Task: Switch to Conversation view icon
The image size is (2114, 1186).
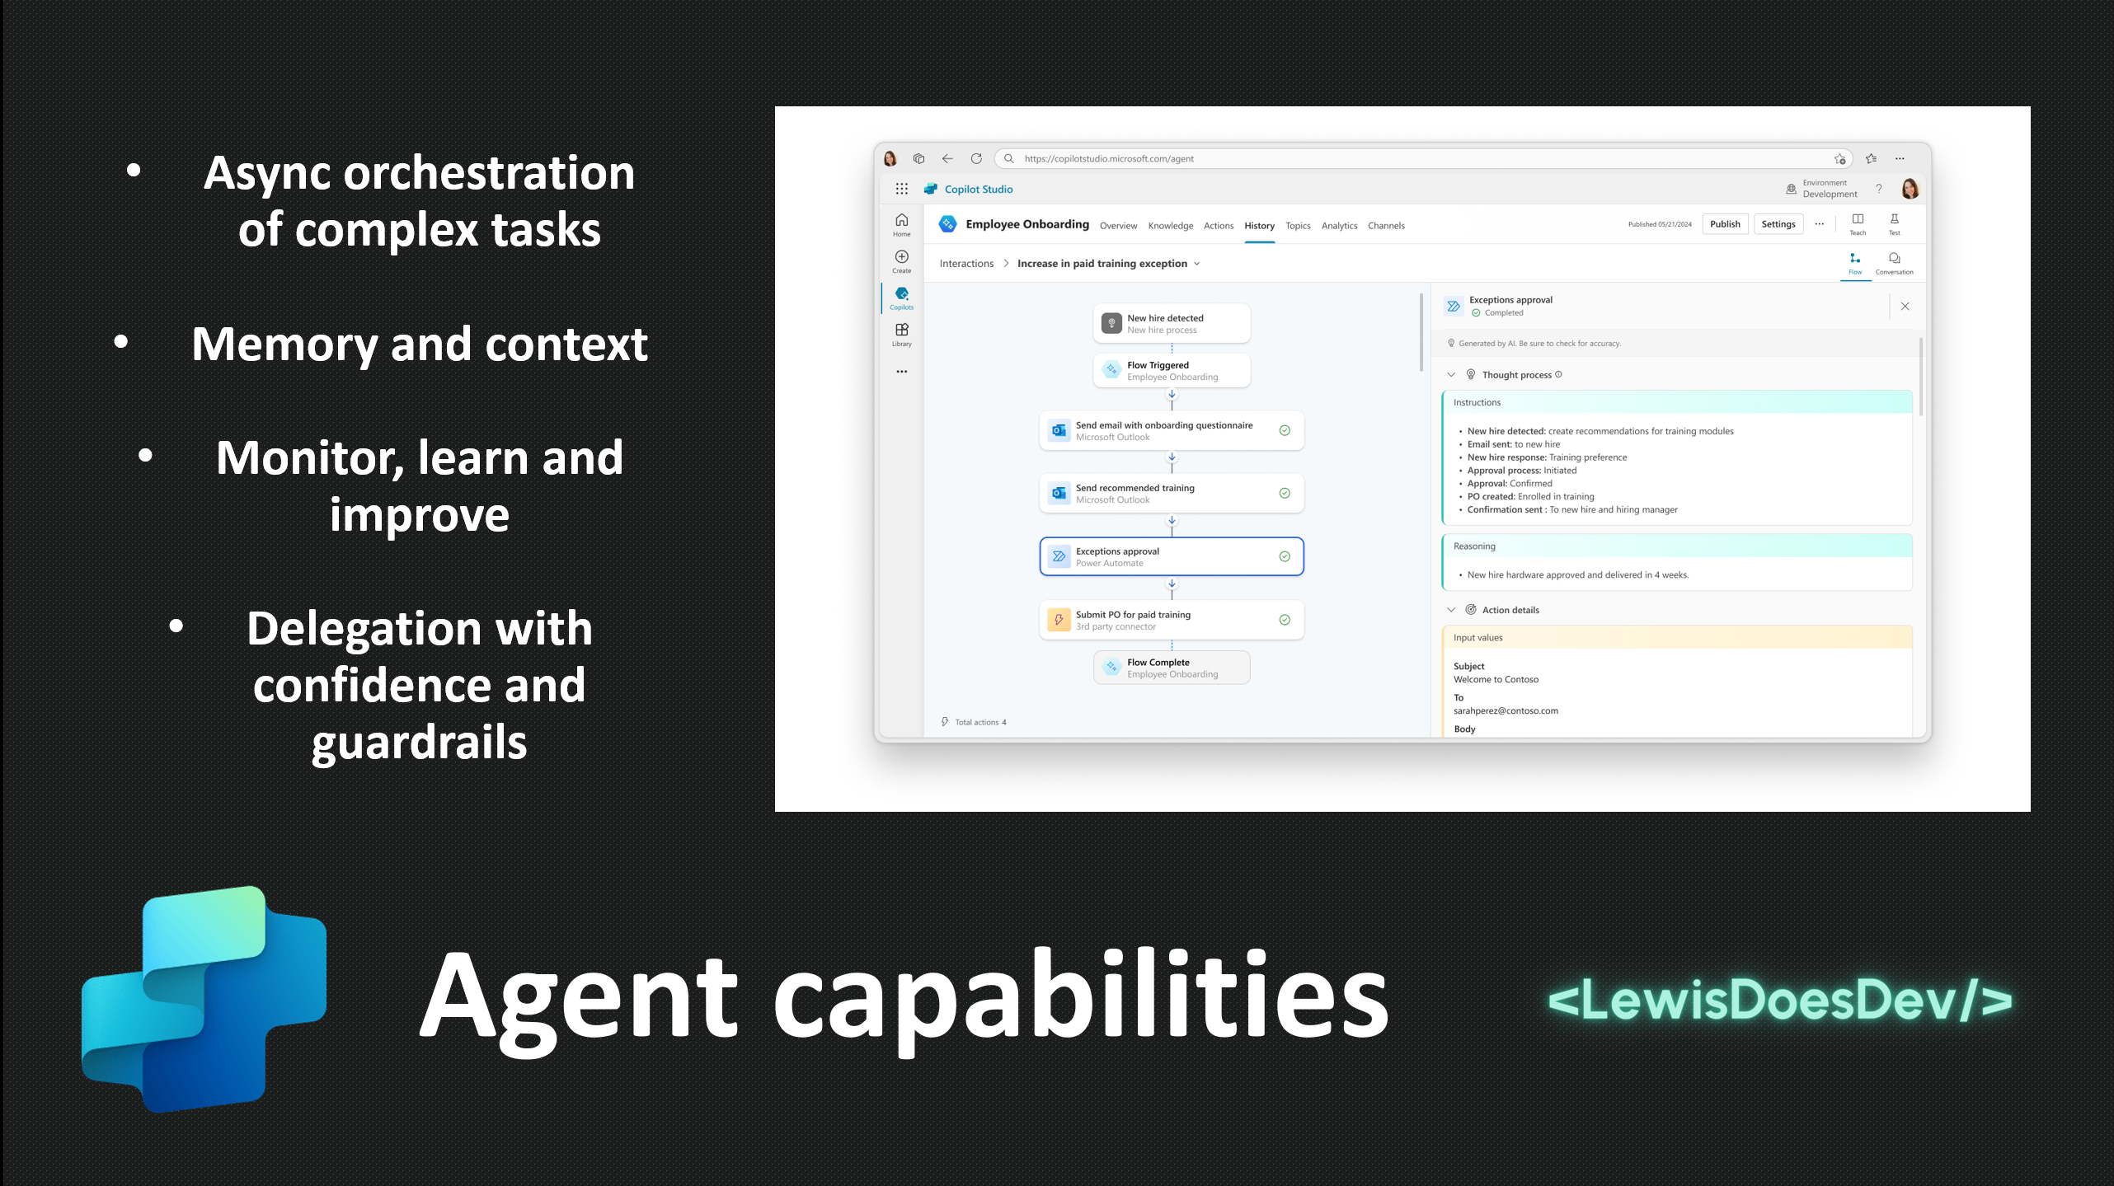Action: click(1894, 260)
